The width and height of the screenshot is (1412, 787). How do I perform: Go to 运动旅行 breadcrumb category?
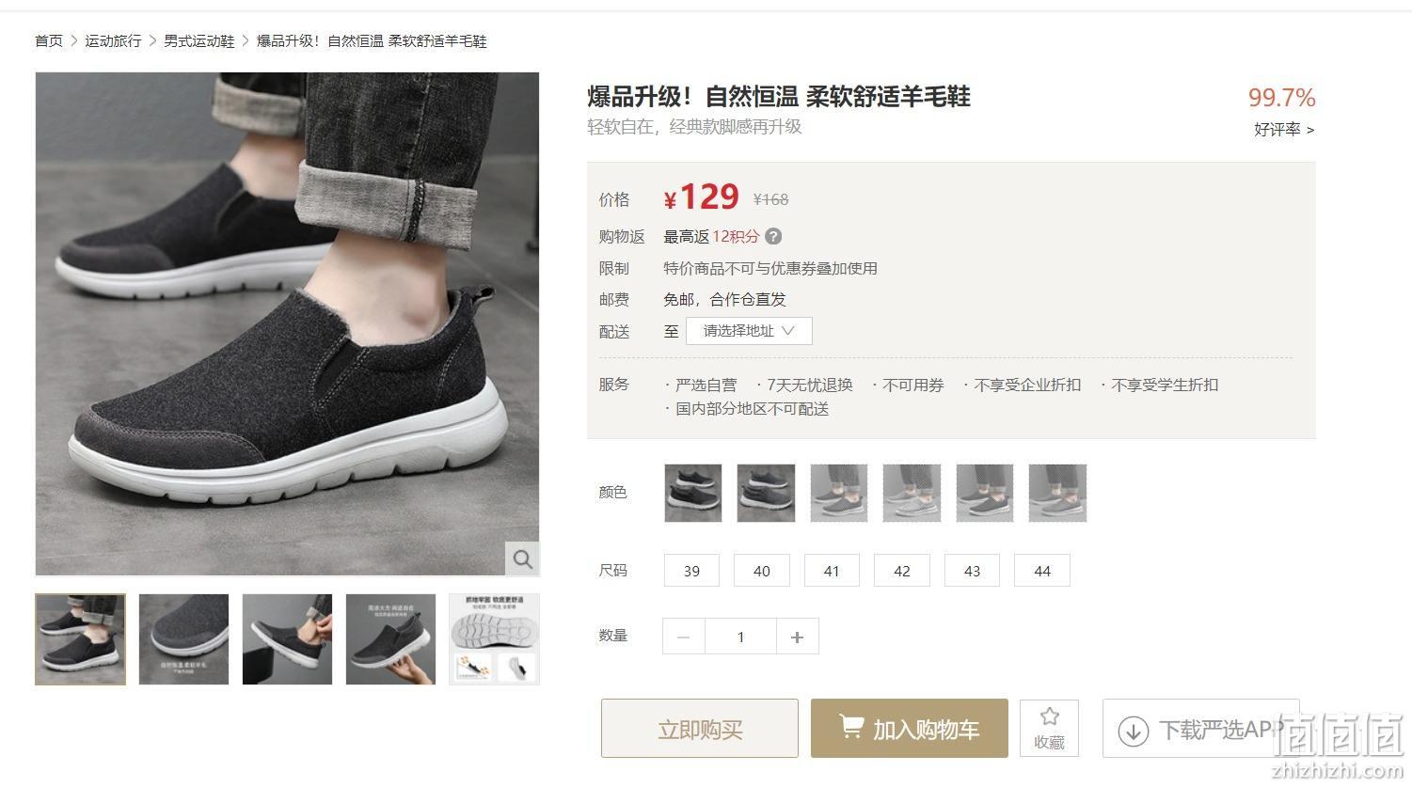coord(113,40)
